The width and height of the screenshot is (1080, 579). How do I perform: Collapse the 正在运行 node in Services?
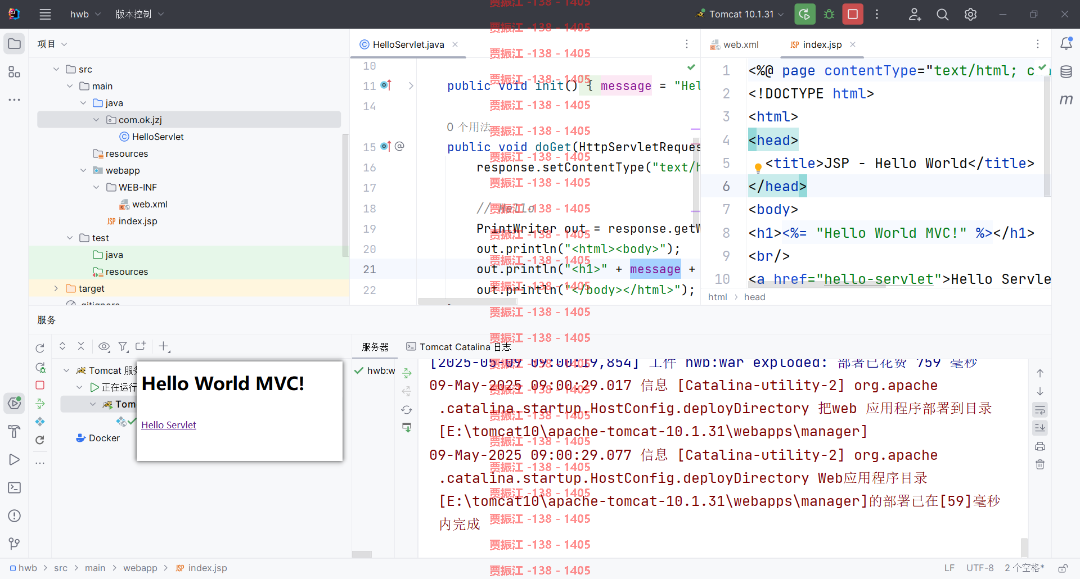[79, 387]
